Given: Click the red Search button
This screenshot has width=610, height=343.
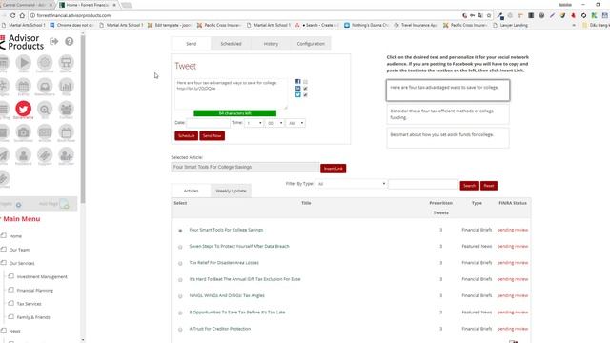Looking at the screenshot, I should [x=469, y=186].
